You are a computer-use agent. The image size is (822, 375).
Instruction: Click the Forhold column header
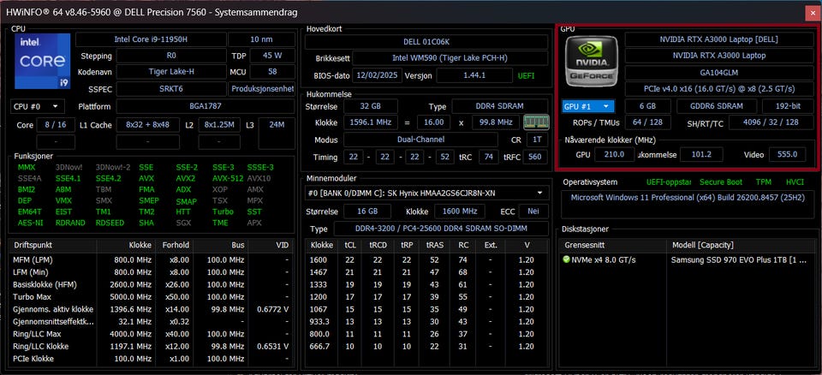(x=174, y=245)
